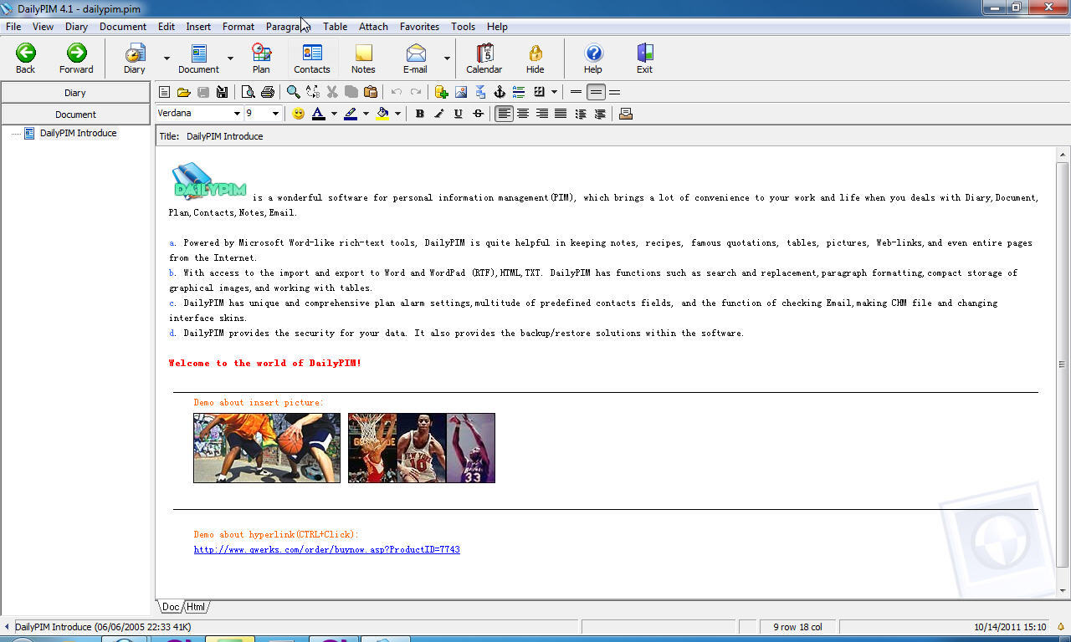Click the paint bucket fill color swatch
This screenshot has height=642, width=1071.
(x=382, y=114)
